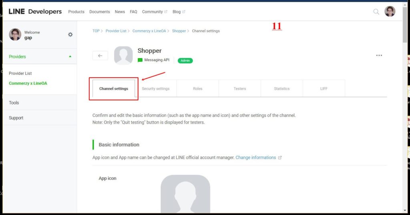Click the LINE Developers logo
Screen dimensions: 410x215
(35, 12)
